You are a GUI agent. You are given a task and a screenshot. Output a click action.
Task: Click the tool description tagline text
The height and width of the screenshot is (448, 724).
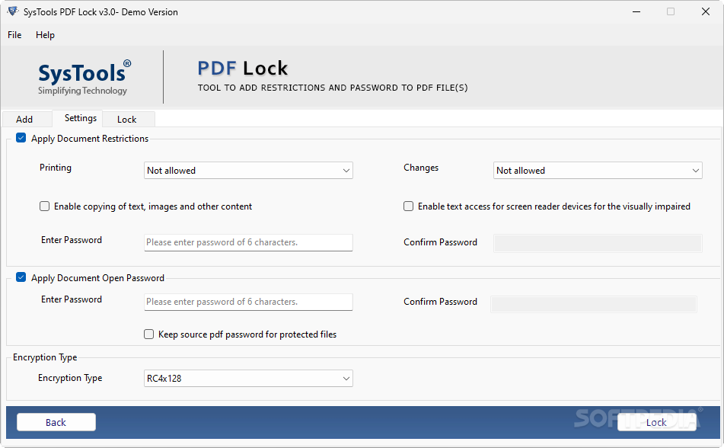[333, 88]
